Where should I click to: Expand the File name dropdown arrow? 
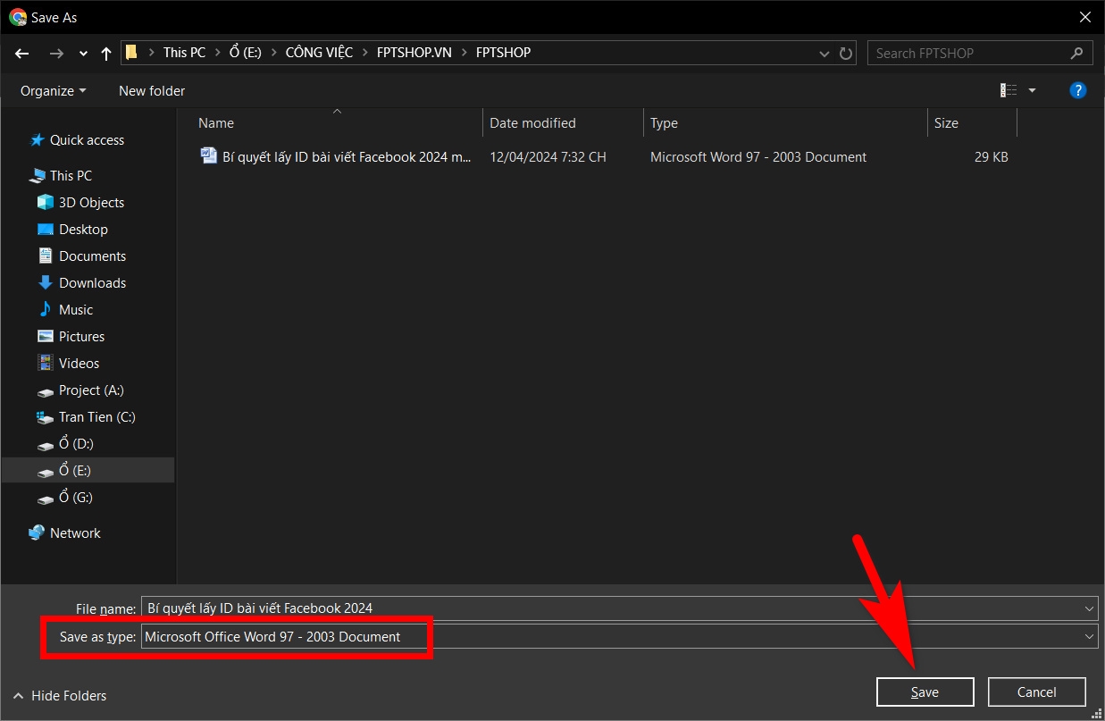(1090, 608)
